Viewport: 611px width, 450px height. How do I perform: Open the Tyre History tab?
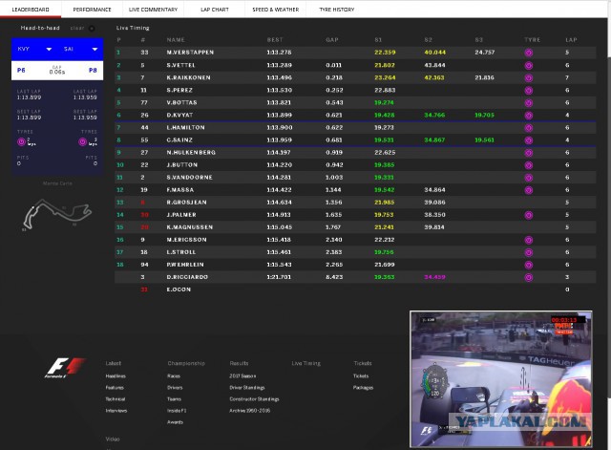tap(337, 10)
